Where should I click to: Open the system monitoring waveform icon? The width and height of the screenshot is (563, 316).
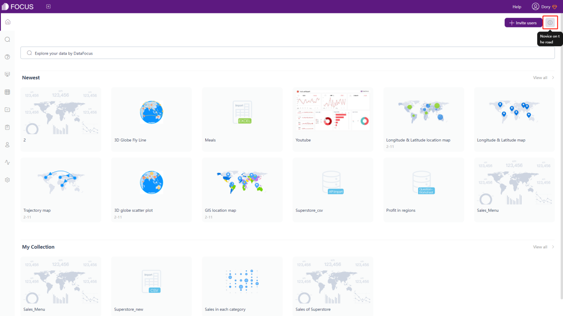click(x=7, y=162)
